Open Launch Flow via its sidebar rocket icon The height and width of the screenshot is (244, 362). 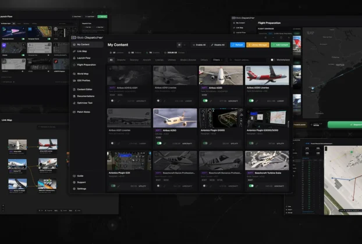74,58
